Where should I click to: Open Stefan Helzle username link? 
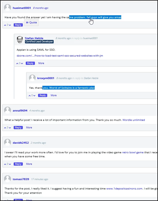(34, 38)
